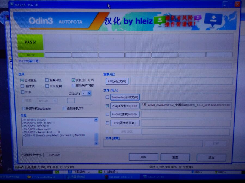Viewport: 245px width, 183px height.
Task: Check 升级手机Bootloader option
Action: pos(24,108)
